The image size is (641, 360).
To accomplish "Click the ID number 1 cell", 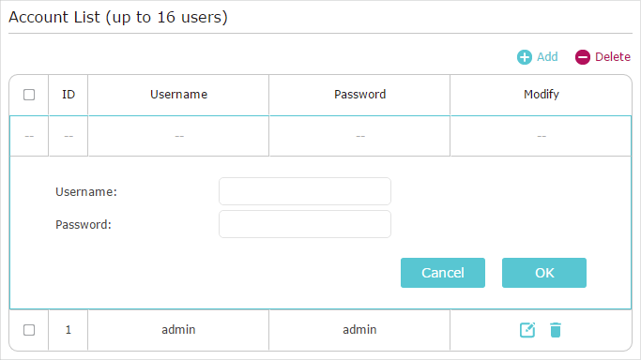I will 69,330.
